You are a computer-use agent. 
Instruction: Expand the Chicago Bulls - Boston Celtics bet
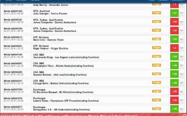point(181,83)
